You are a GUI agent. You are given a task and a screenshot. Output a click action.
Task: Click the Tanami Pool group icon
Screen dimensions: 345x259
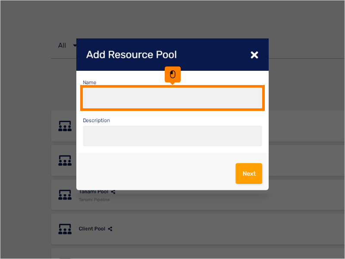[65, 195]
